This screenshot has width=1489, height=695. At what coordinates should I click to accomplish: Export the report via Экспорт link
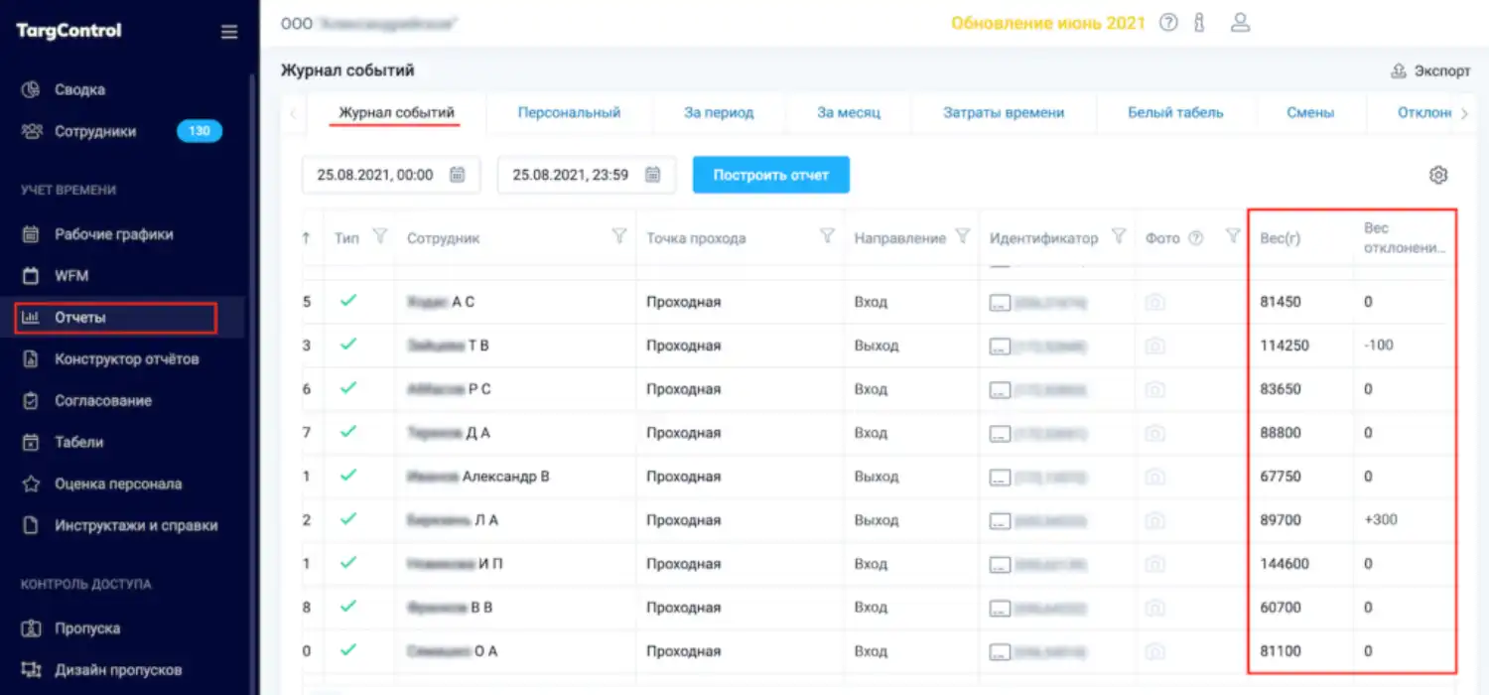1429,70
